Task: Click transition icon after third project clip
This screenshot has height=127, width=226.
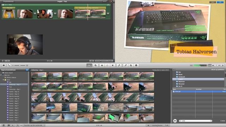Action: 55,13
